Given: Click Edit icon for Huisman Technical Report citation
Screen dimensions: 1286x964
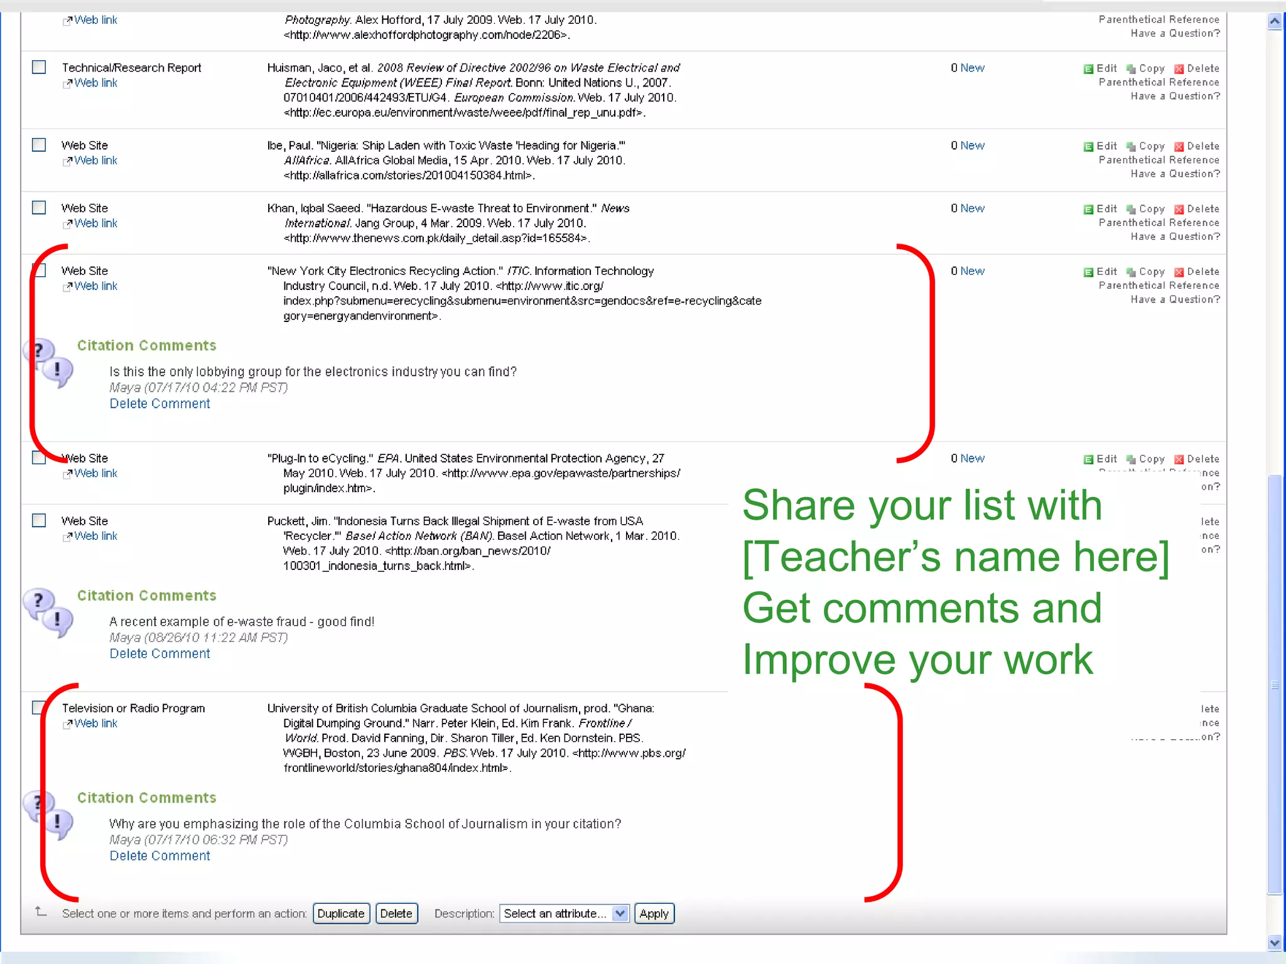Looking at the screenshot, I should 1088,69.
